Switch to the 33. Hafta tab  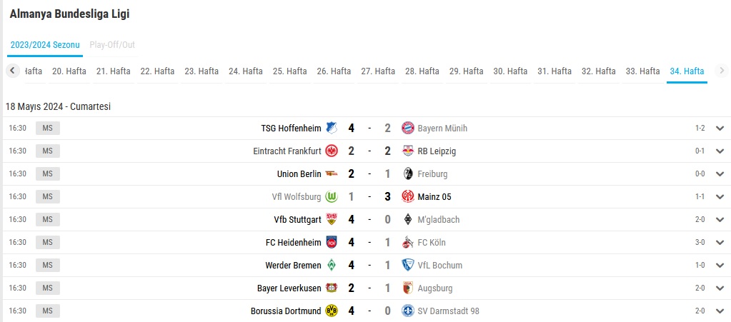click(x=643, y=71)
